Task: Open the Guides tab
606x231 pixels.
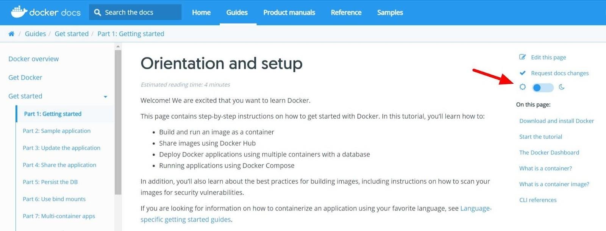Action: click(237, 12)
